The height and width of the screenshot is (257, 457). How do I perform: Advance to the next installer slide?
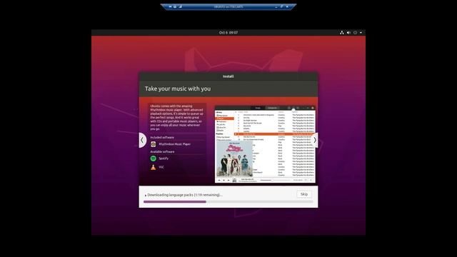[315, 140]
